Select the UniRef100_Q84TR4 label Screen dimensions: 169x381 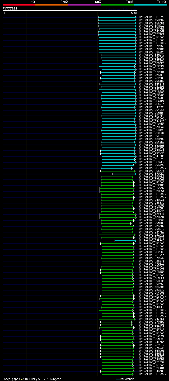152,101
